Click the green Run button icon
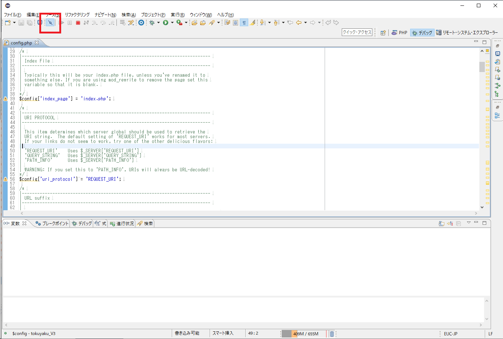This screenshot has width=503, height=339. click(x=166, y=23)
